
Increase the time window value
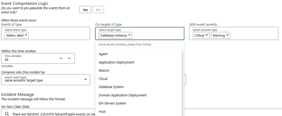pos(69,58)
